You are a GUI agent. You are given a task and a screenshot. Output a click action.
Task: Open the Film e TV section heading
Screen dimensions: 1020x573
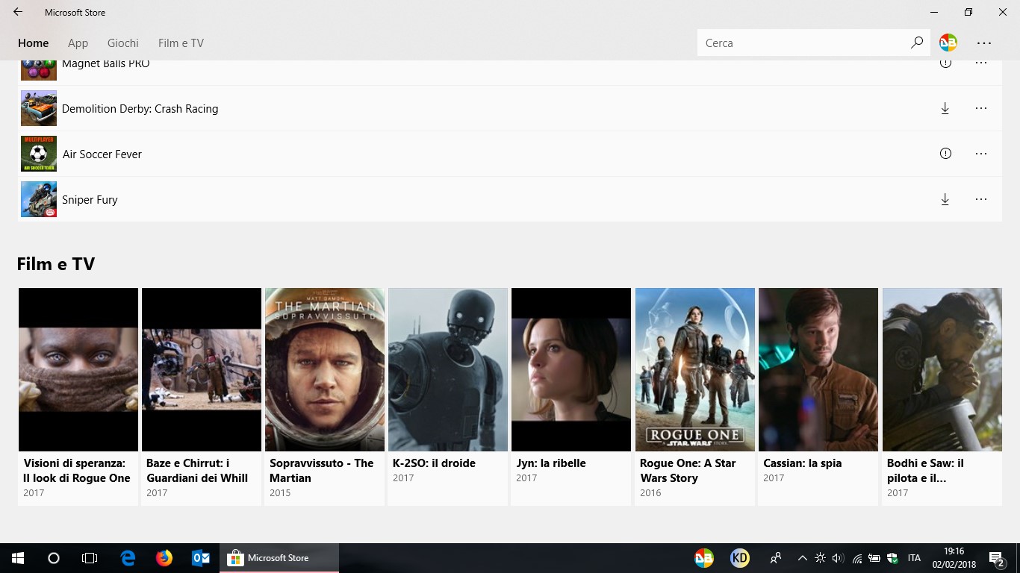tap(56, 264)
